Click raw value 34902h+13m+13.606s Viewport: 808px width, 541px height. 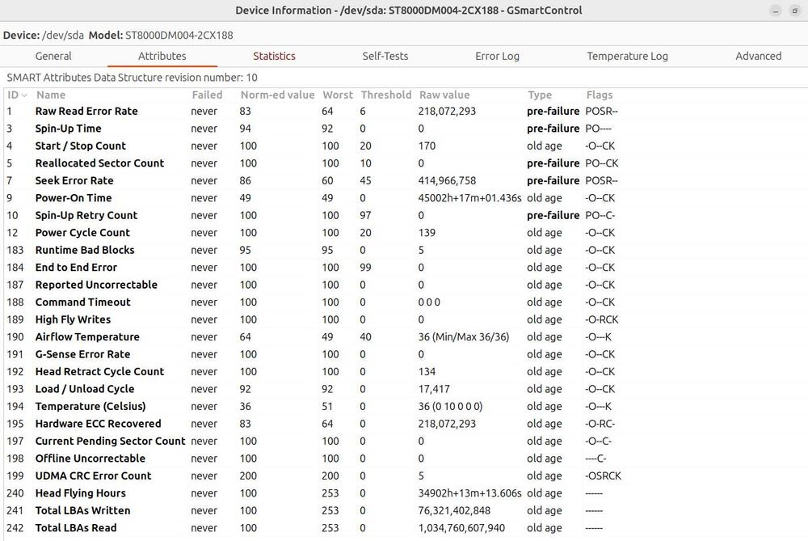[x=469, y=493]
